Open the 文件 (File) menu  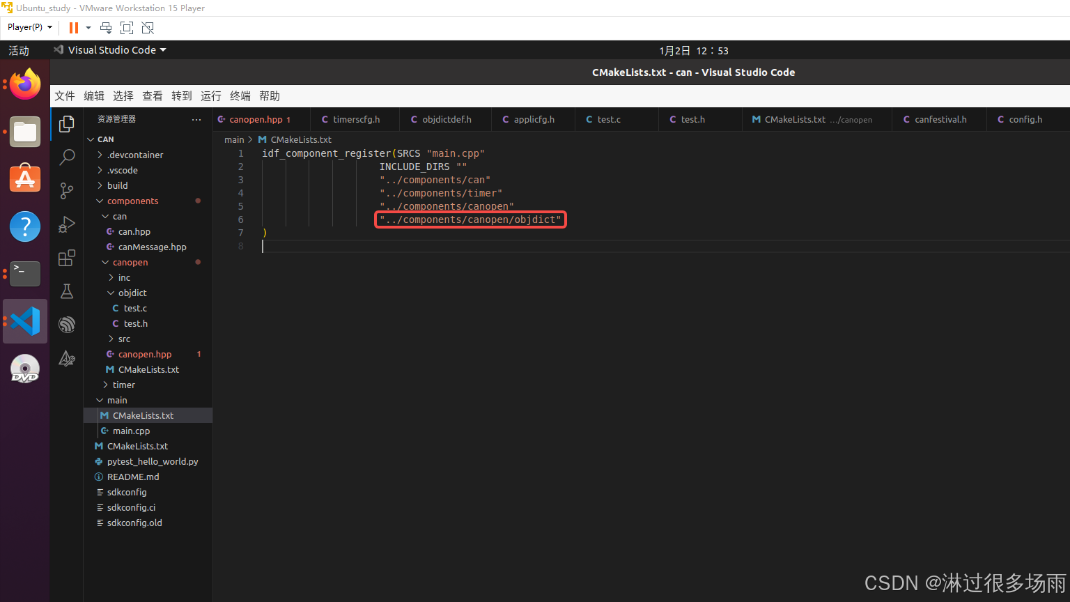[x=65, y=96]
